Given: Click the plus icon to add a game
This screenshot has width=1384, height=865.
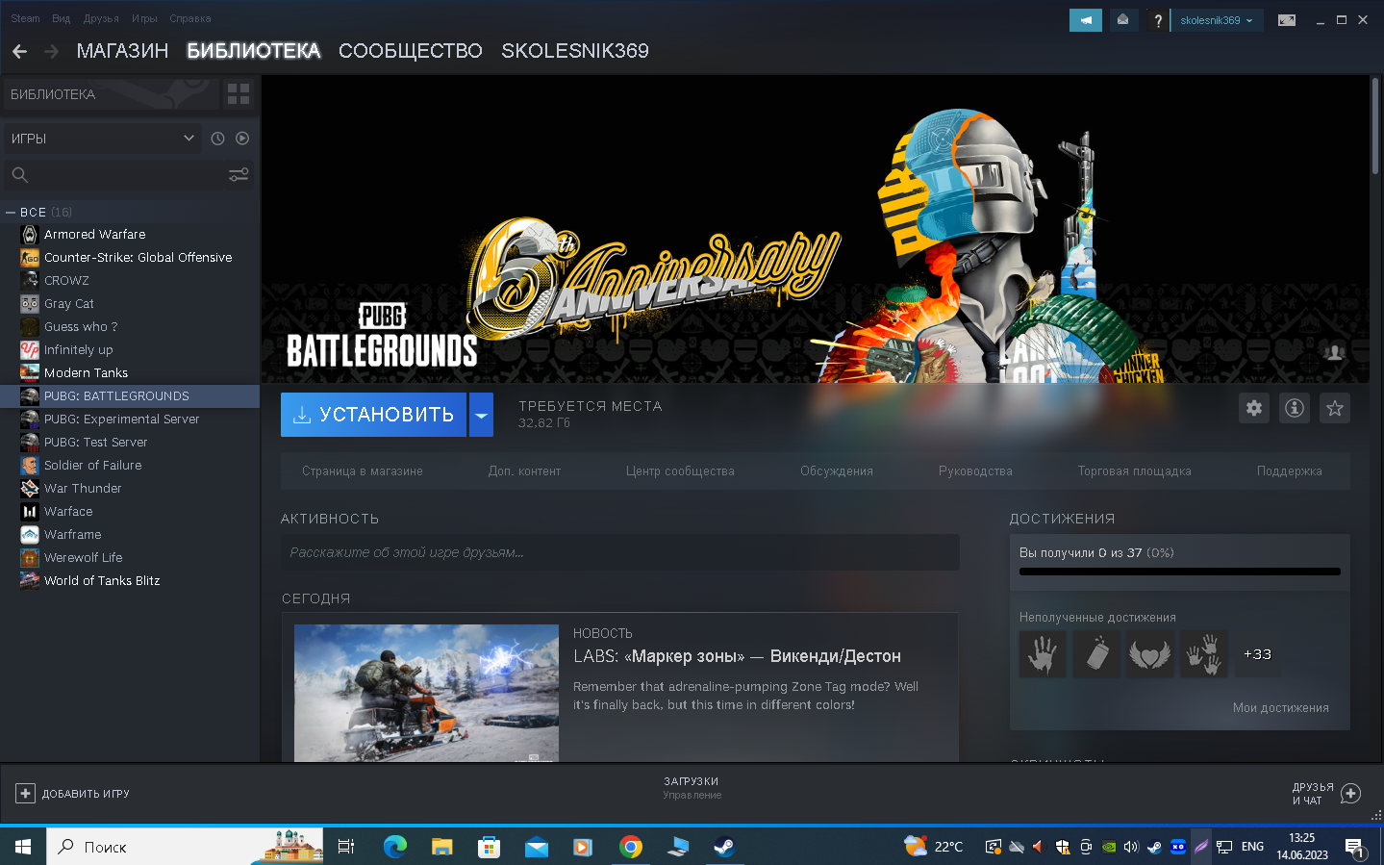Looking at the screenshot, I should click(x=25, y=794).
